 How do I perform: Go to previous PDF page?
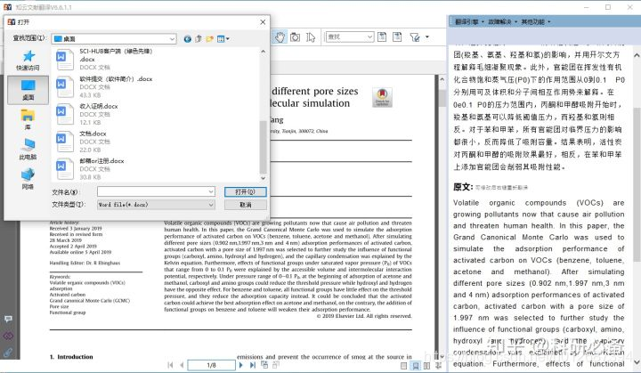pos(182,365)
